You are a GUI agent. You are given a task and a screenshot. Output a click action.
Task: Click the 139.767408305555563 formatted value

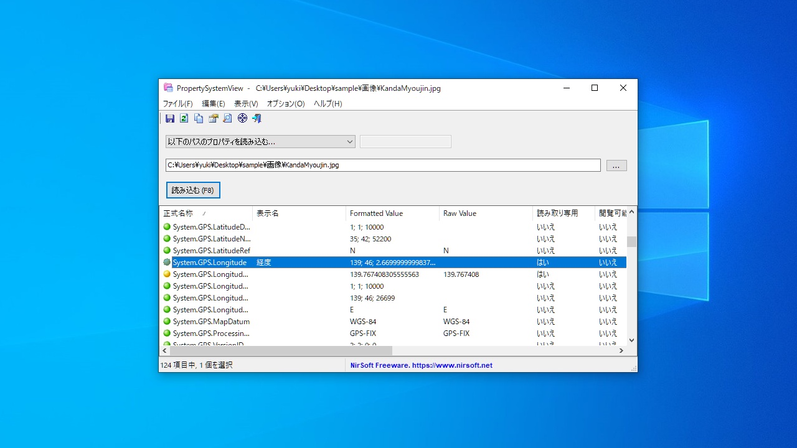click(384, 274)
